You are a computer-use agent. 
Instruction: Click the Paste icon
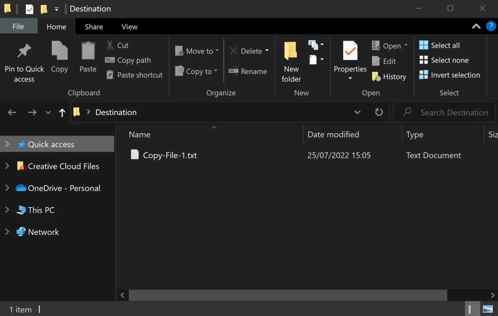point(88,58)
